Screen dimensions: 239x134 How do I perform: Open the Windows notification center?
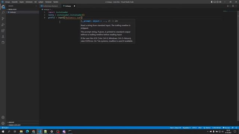(235, 131)
